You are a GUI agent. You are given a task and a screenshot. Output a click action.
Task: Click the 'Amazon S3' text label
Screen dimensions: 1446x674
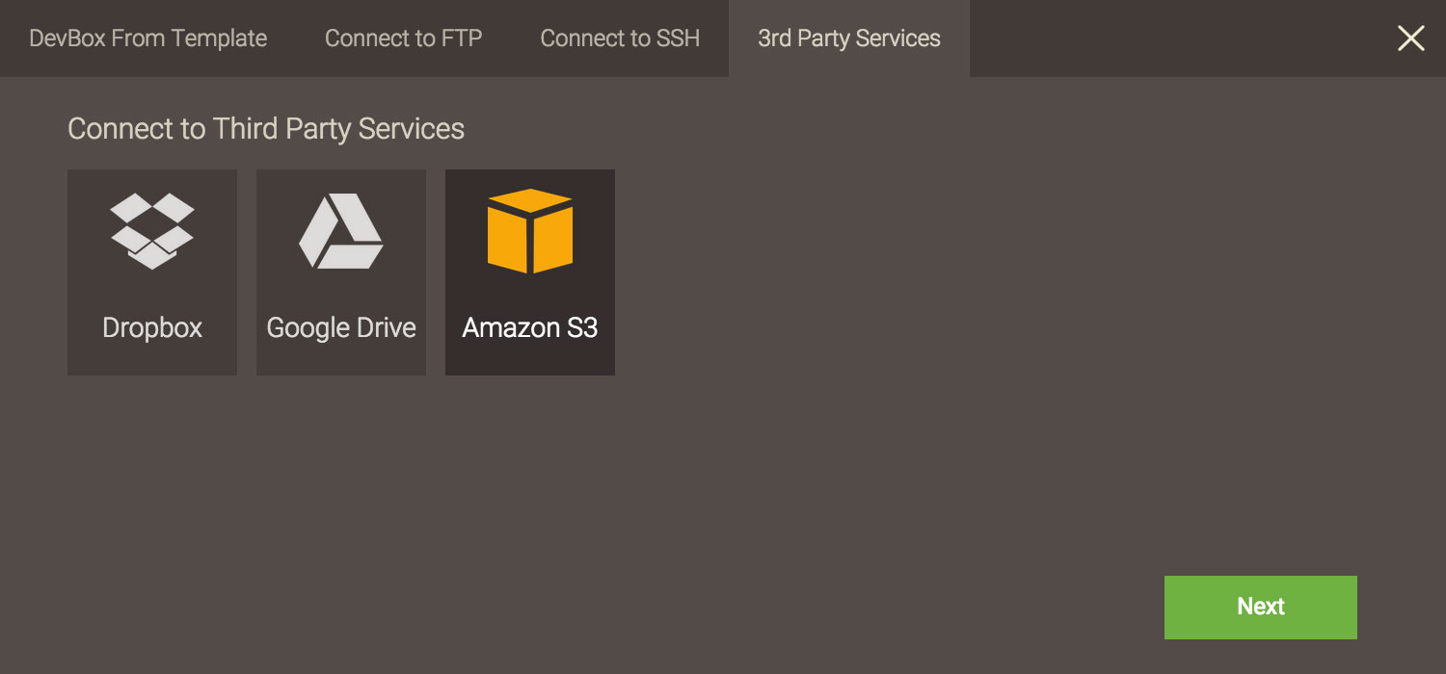click(530, 327)
